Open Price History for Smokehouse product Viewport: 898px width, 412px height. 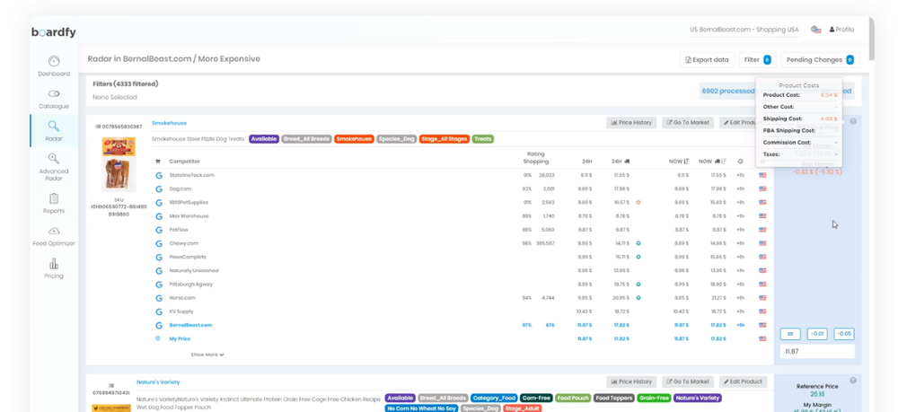[631, 122]
